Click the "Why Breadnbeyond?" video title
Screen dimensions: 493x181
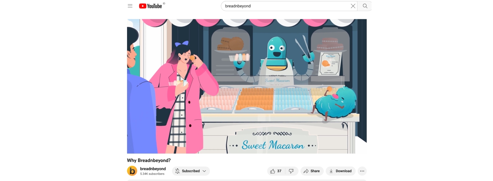(x=149, y=160)
